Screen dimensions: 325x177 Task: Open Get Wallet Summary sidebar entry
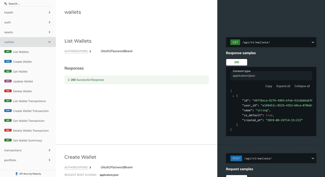click(x=27, y=141)
